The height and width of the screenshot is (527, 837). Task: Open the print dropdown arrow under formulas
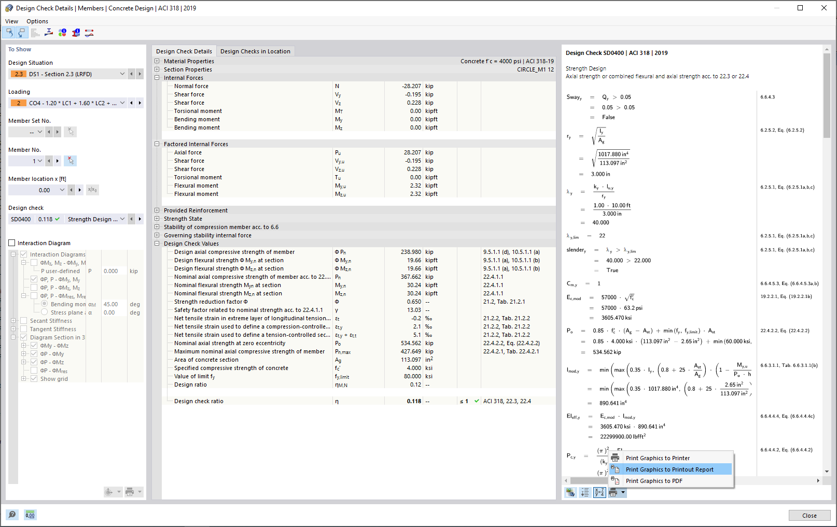[623, 493]
